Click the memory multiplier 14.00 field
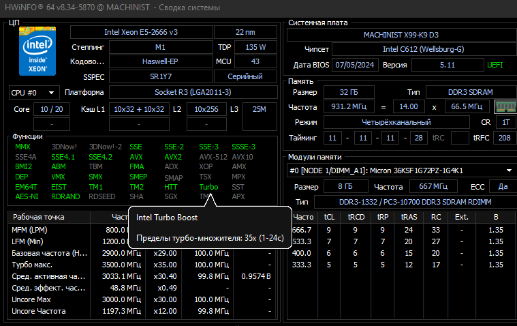The height and width of the screenshot is (326, 517). [x=409, y=106]
